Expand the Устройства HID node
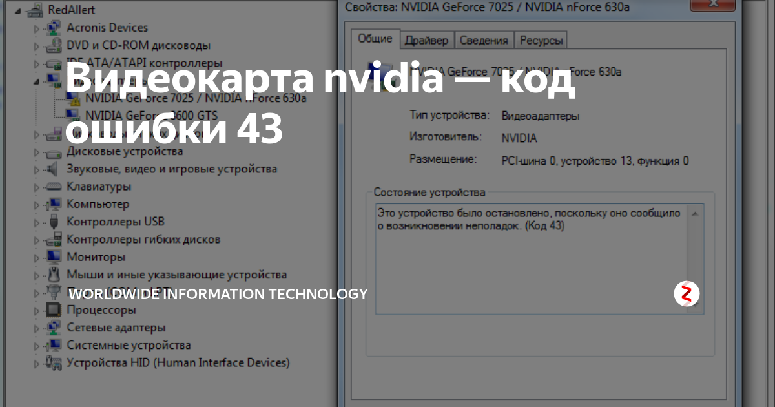Viewport: 775px width, 407px height. tap(37, 363)
